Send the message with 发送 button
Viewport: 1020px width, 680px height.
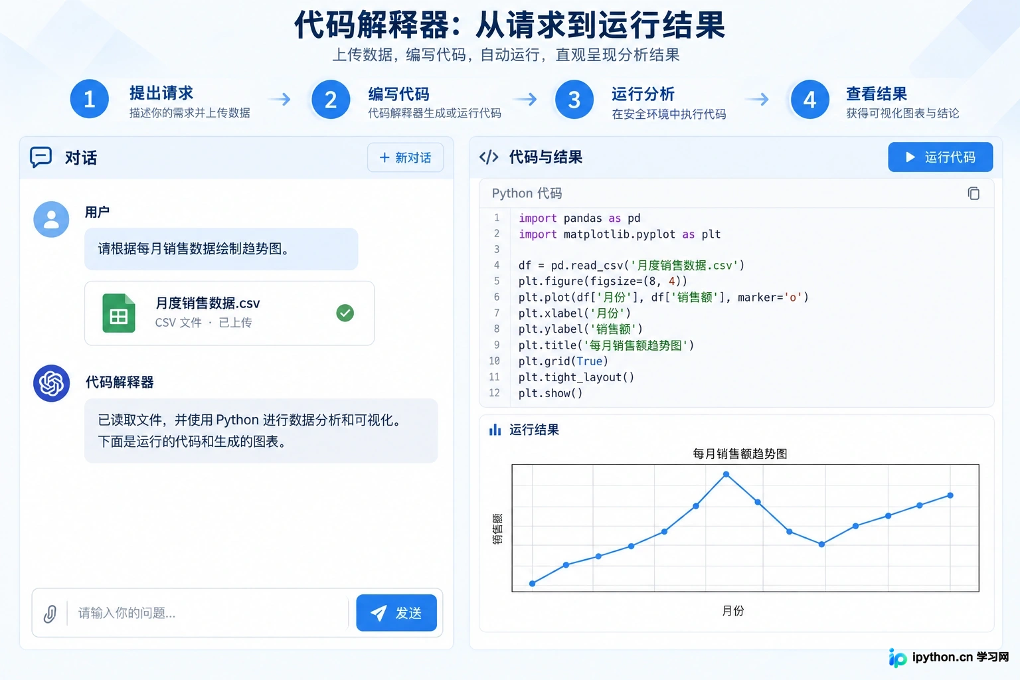coord(396,612)
